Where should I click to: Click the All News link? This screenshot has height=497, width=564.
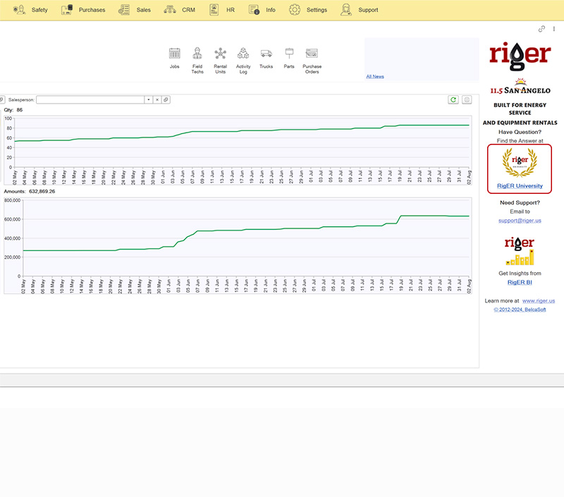pyautogui.click(x=375, y=76)
